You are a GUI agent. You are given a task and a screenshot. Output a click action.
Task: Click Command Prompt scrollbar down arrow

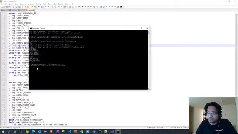(x=149, y=89)
